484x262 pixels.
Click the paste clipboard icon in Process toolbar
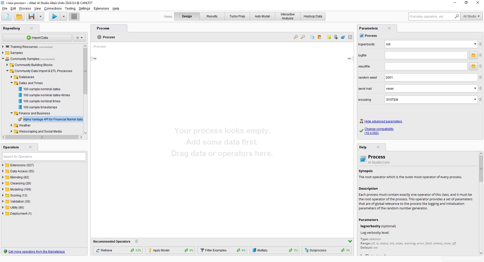319,37
